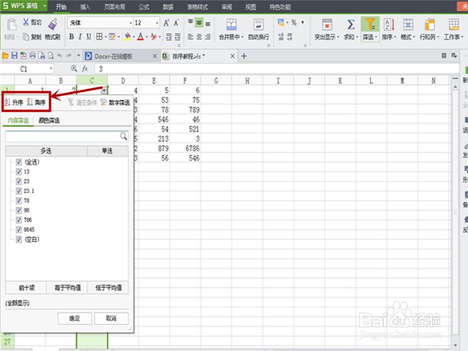Click Merge and Center (合并居中) icon

point(231,25)
